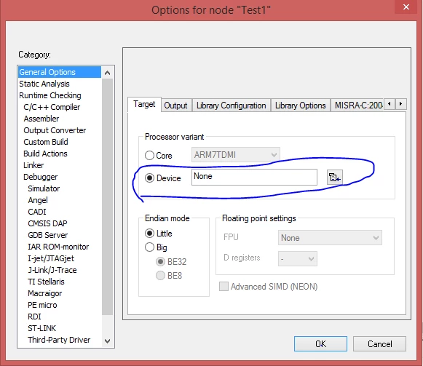Choose Big endian mode
The height and width of the screenshot is (366, 423).
click(149, 247)
